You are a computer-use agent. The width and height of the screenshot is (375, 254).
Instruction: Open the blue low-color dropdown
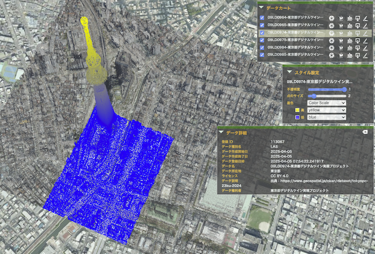tap(326, 117)
